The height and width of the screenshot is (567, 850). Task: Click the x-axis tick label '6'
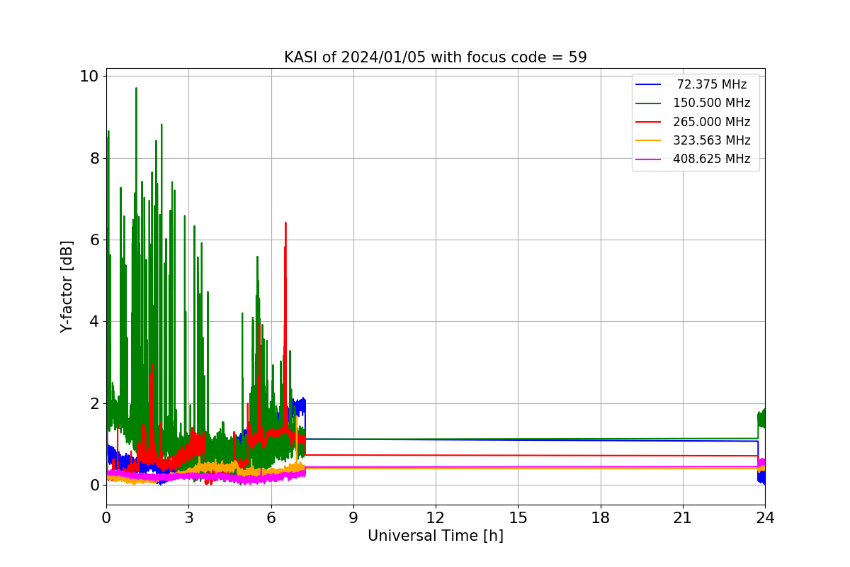point(271,518)
